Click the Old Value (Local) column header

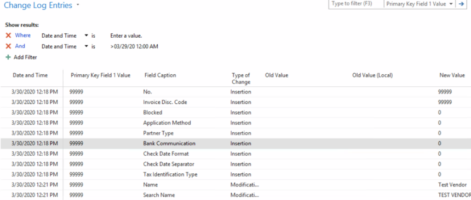tap(372, 75)
